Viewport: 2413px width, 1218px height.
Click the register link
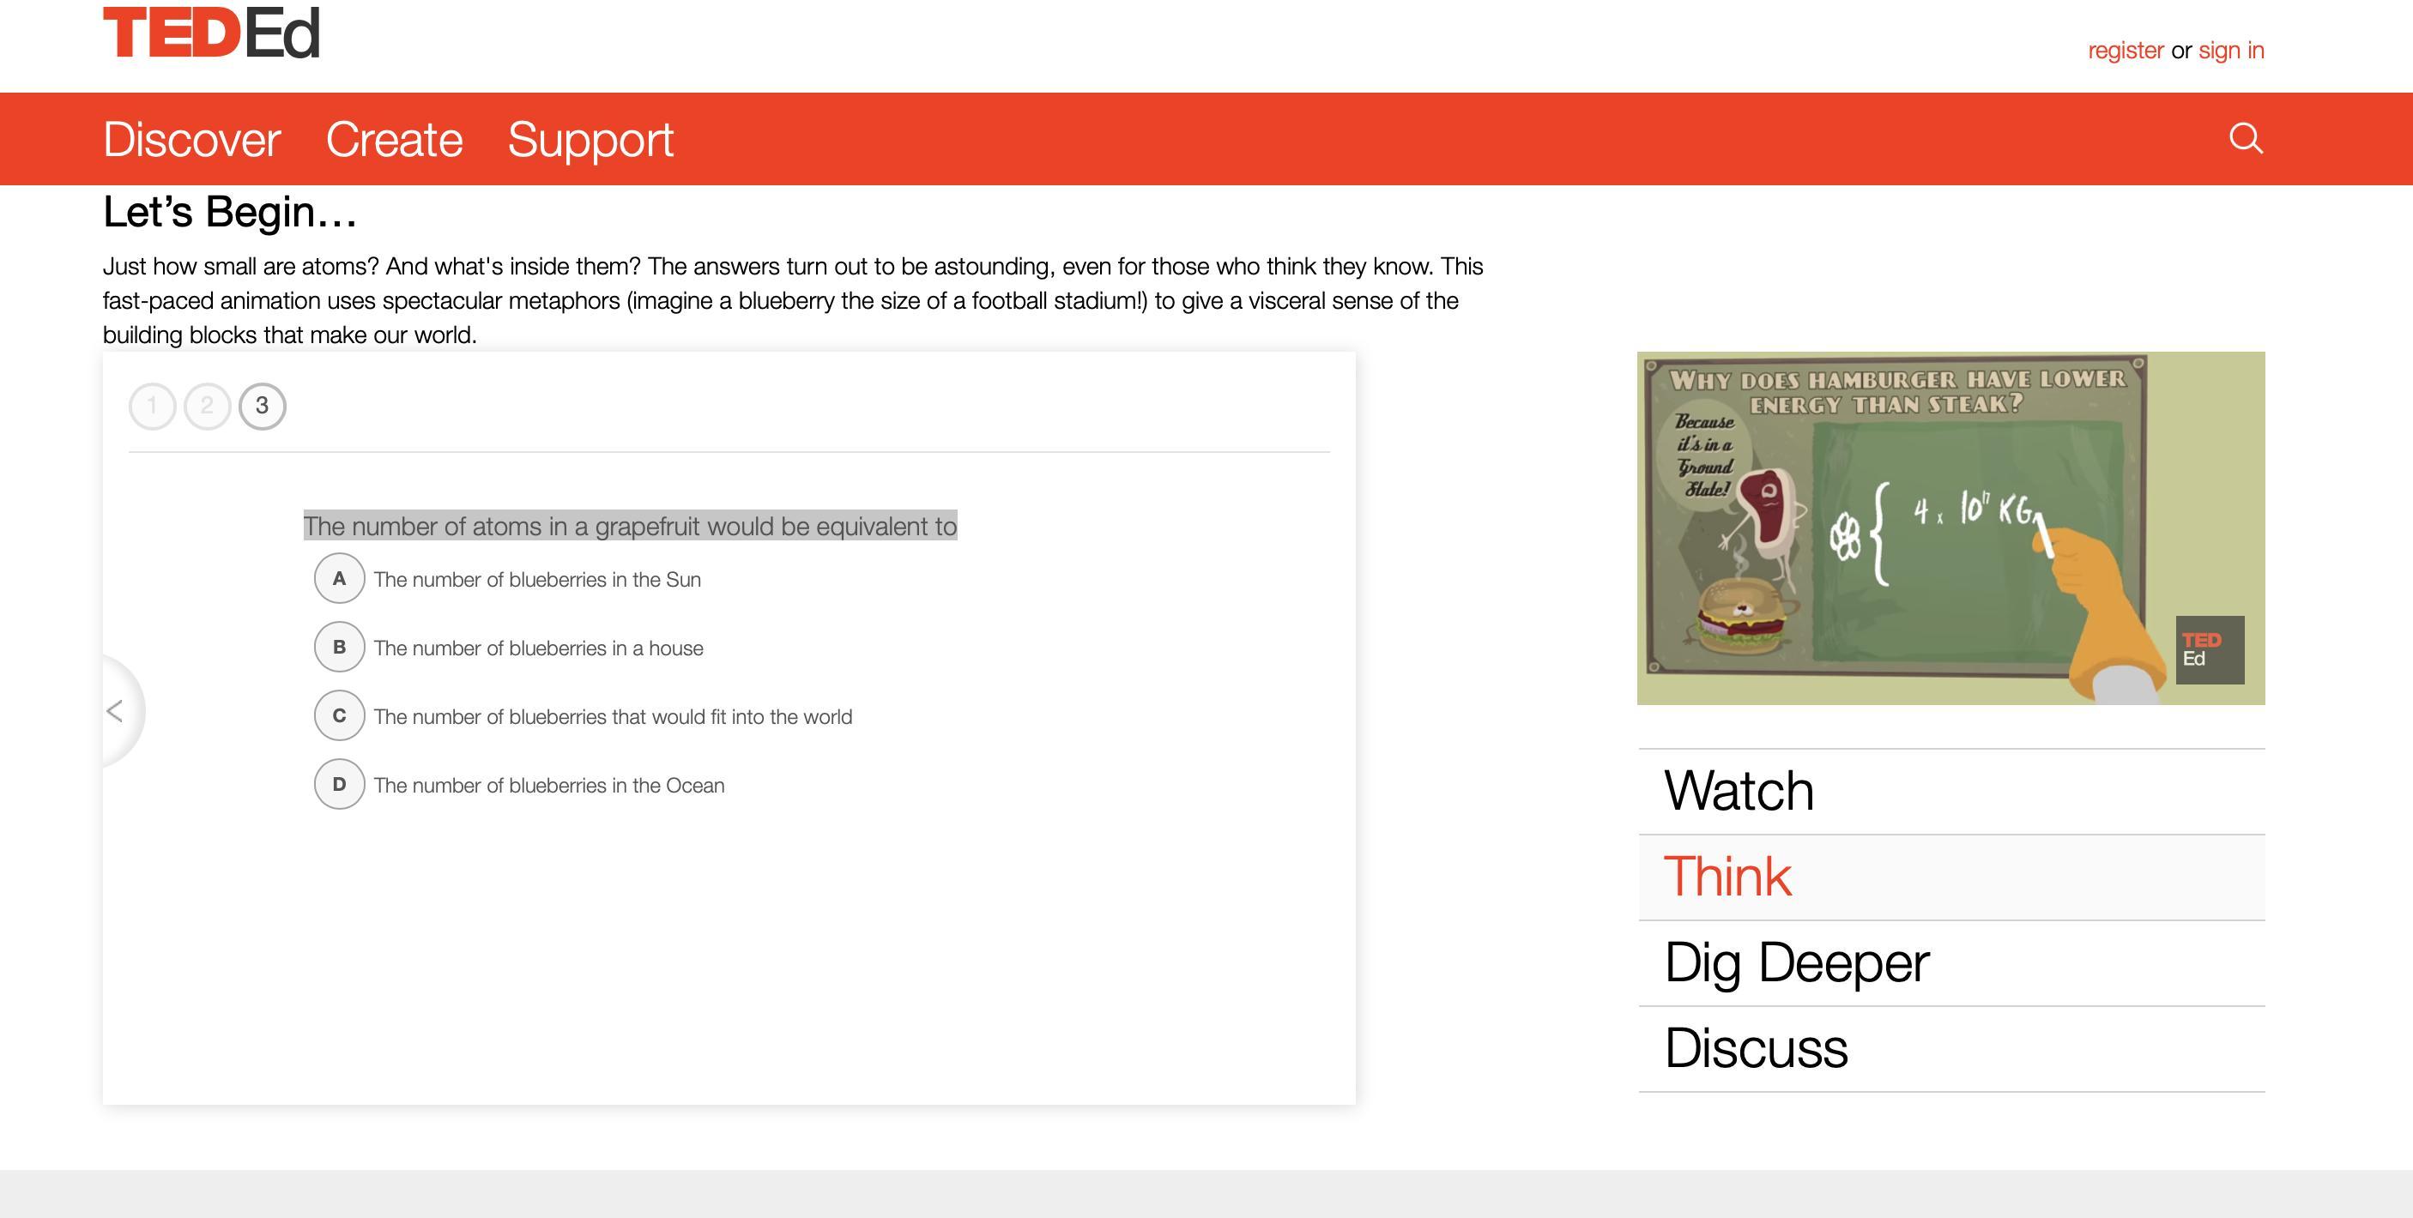pyautogui.click(x=2125, y=51)
